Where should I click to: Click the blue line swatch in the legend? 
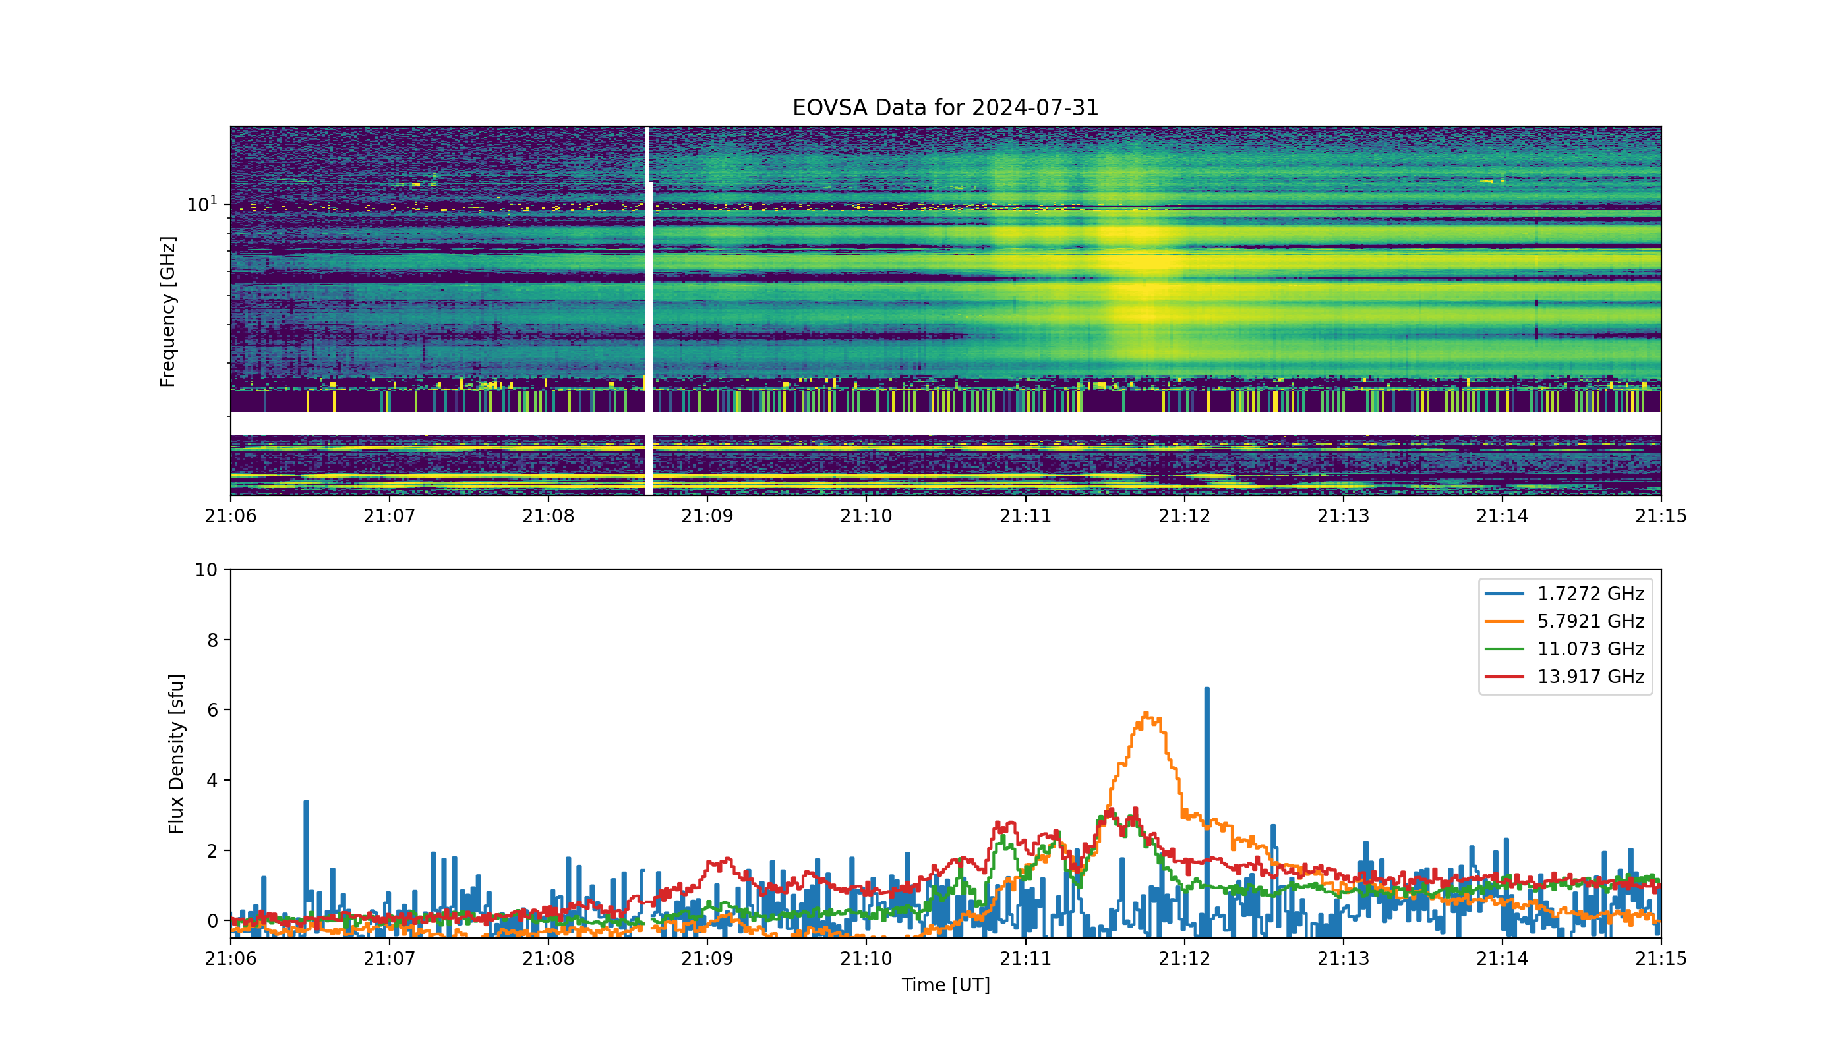pos(1504,594)
